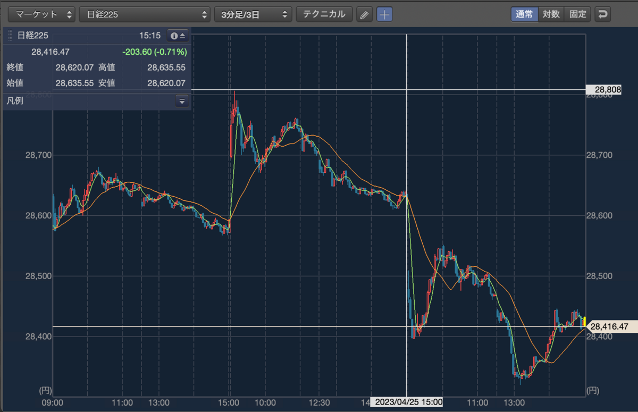
Task: Select 対数 logarithmic scale mode
Action: [551, 14]
